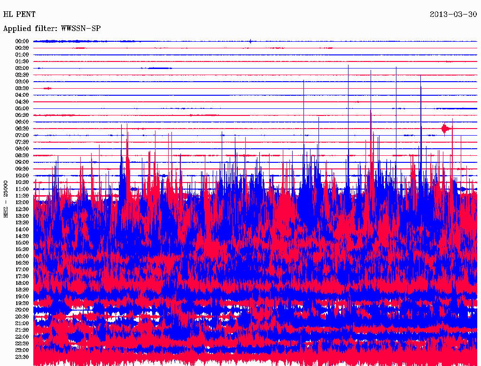The image size is (481, 366).
Task: Click the 05:00 time label
Action: pos(22,108)
